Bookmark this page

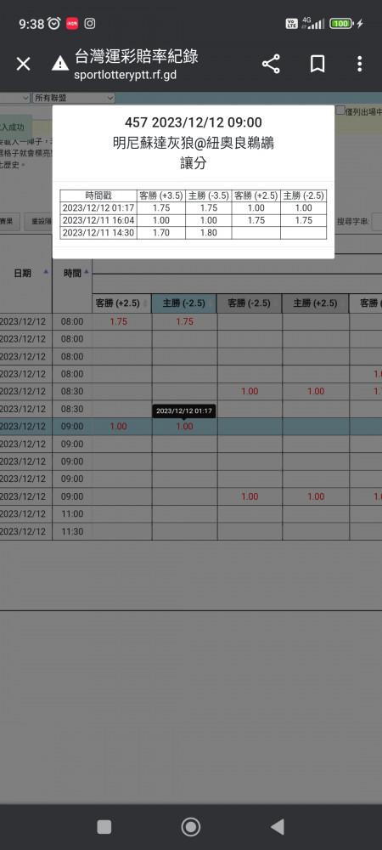coord(317,64)
